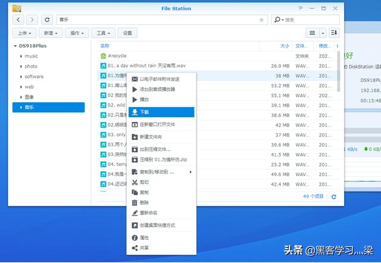The image size is (381, 263).
Task: Open the 复制到/移动到 ... submenu arrow
Action: pos(190,172)
